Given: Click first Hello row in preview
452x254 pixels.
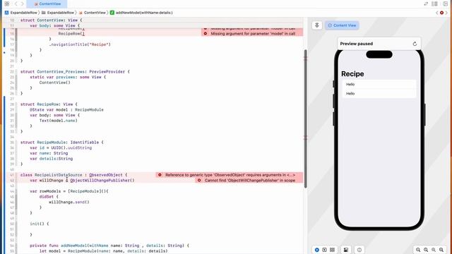Looking at the screenshot, I should click(x=379, y=85).
